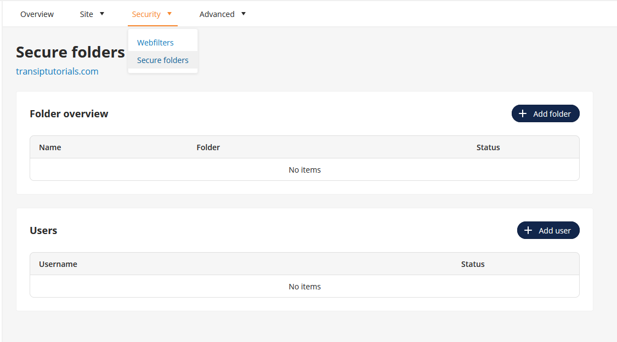Expand the Advanced dropdown arrow
Image resolution: width=617 pixels, height=342 pixels.
244,14
